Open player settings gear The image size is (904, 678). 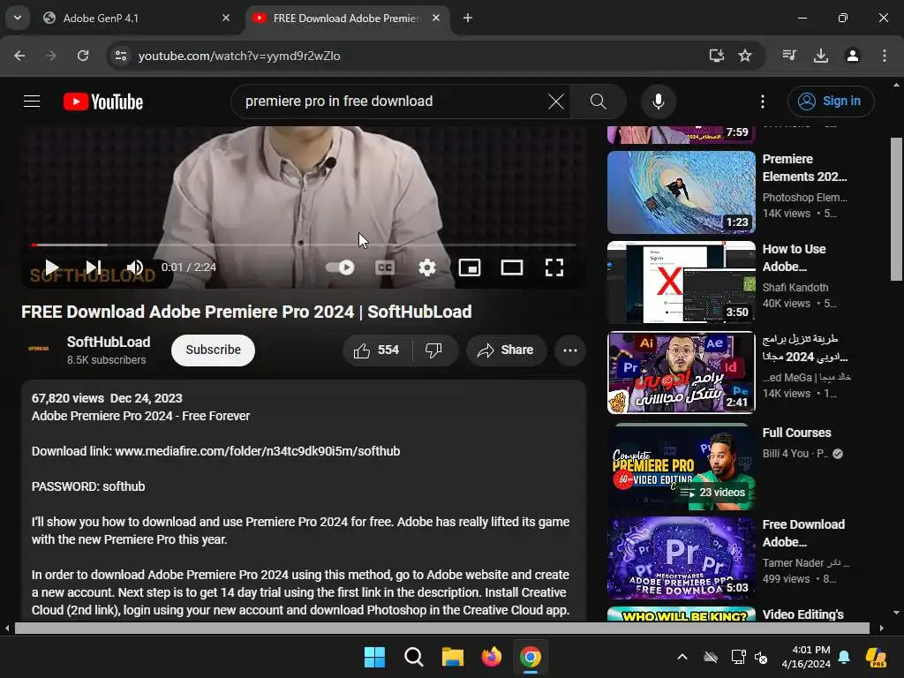(x=426, y=267)
